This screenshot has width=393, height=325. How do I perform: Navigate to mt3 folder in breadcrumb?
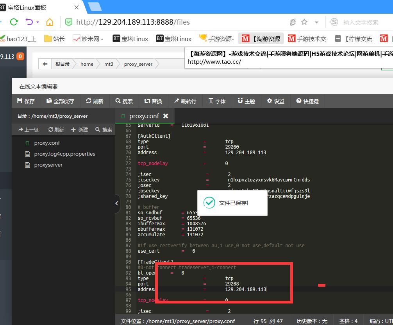click(108, 64)
